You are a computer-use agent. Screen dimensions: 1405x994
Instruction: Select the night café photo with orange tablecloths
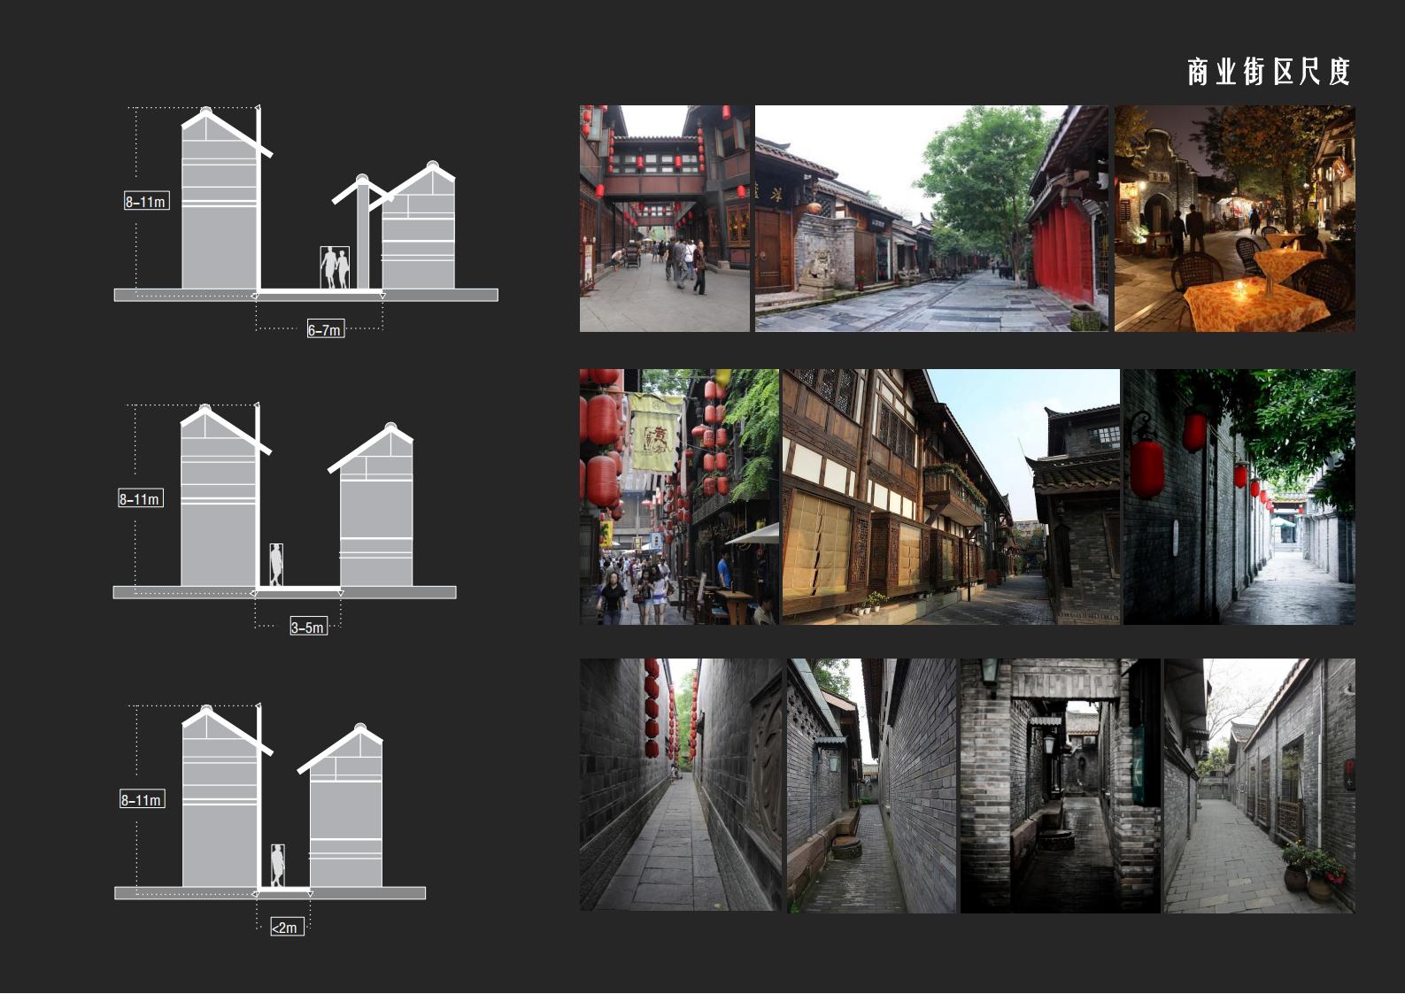coord(1234,219)
